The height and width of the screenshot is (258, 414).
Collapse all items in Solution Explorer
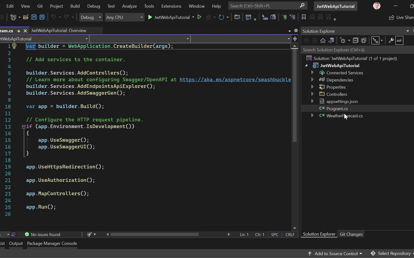355,40
